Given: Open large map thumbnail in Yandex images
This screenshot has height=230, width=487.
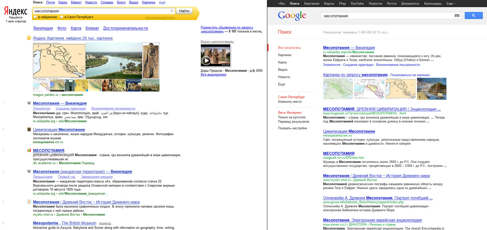Looking at the screenshot, I should point(59,61).
